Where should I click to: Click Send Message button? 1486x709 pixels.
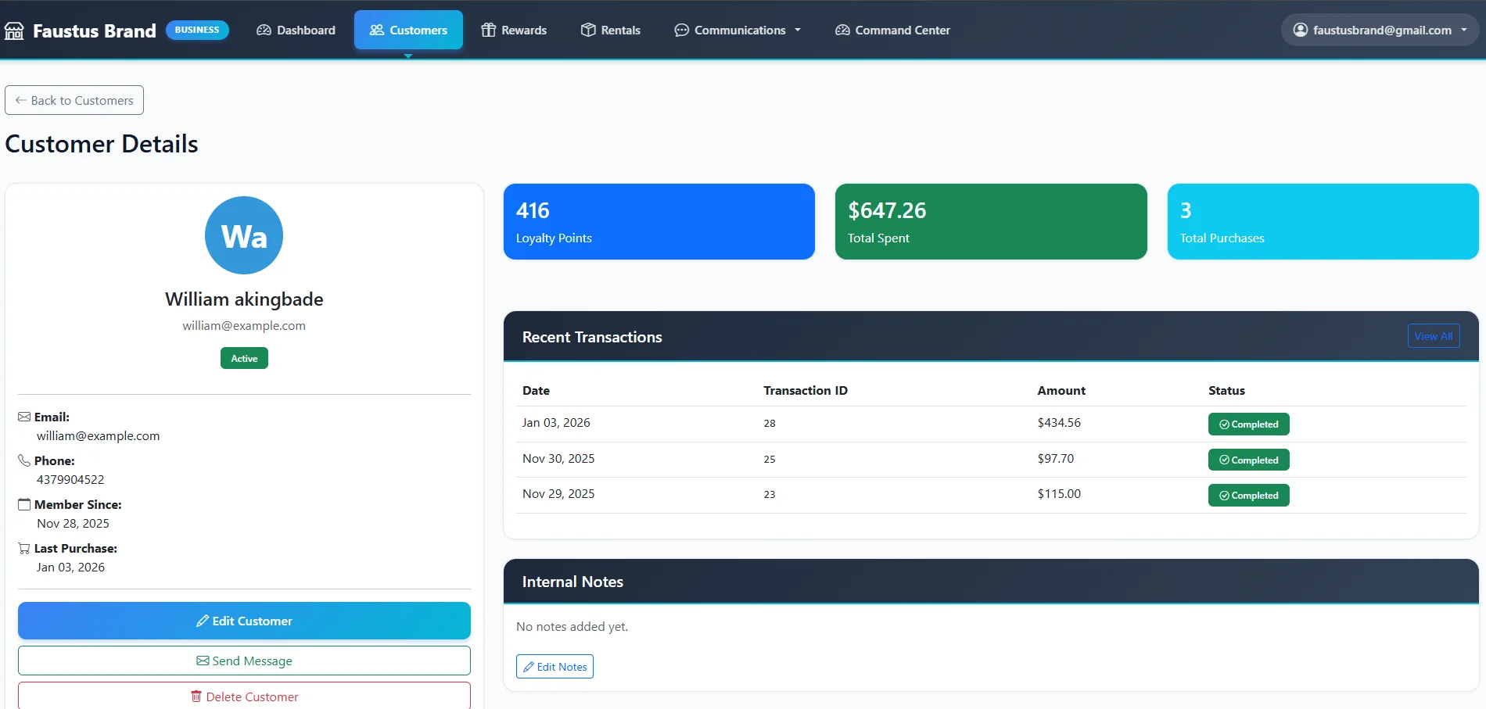point(244,661)
